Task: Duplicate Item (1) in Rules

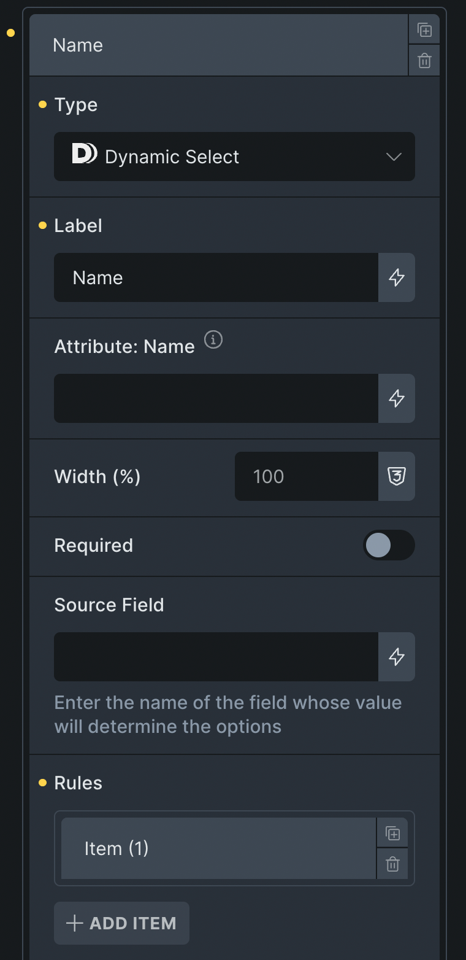Action: pos(392,832)
